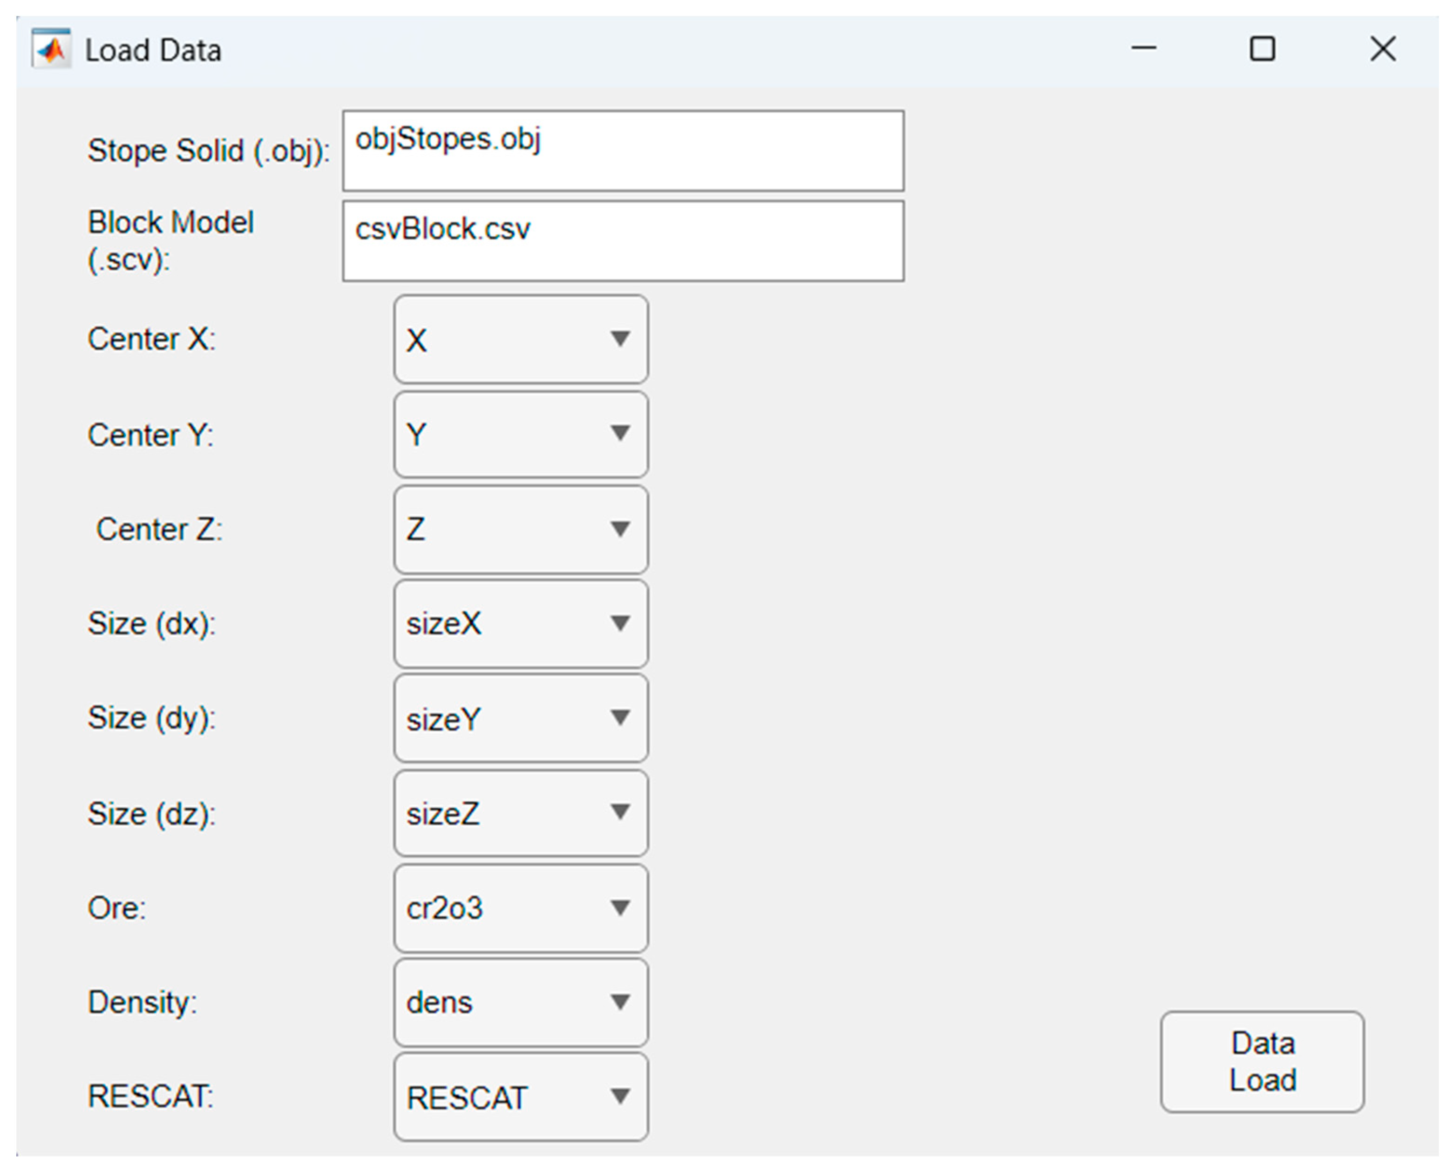Click the 'Stope Solid (.obj):' label
The width and height of the screenshot is (1453, 1173).
pos(209,150)
